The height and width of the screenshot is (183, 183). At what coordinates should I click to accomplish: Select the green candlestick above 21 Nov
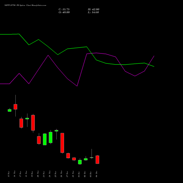tap(45, 139)
